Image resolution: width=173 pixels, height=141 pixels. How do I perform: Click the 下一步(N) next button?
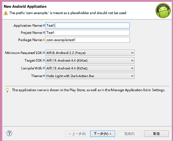tap(103, 133)
